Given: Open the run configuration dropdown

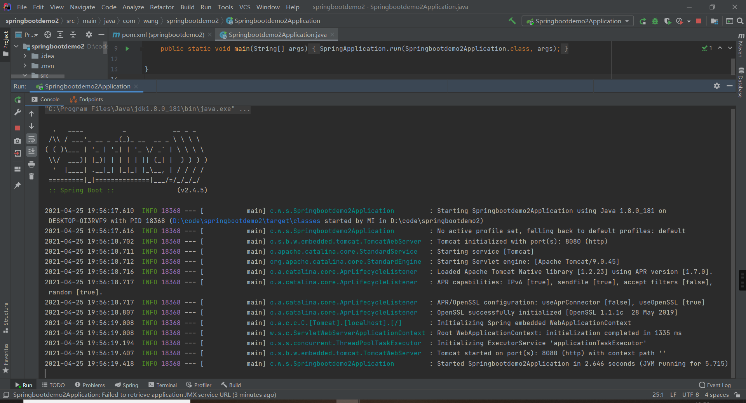Looking at the screenshot, I should tap(577, 21).
